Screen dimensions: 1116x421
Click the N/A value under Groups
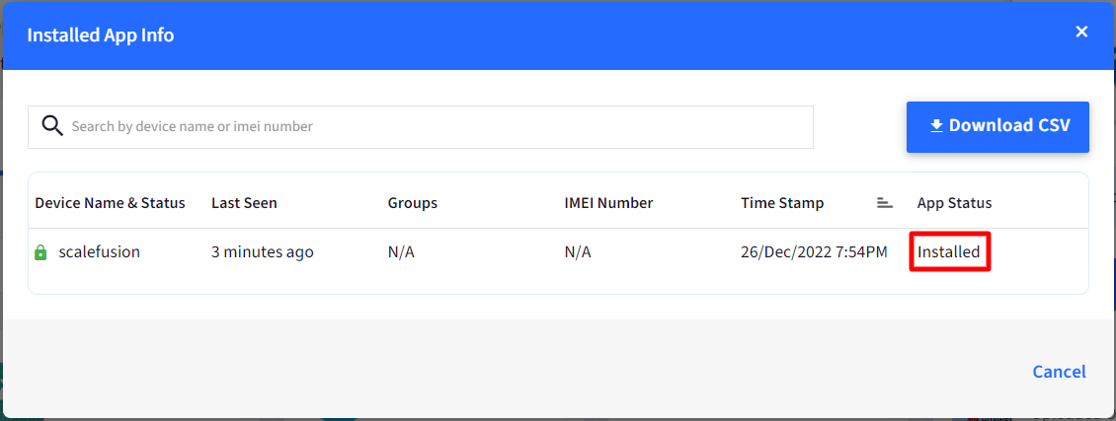(401, 252)
